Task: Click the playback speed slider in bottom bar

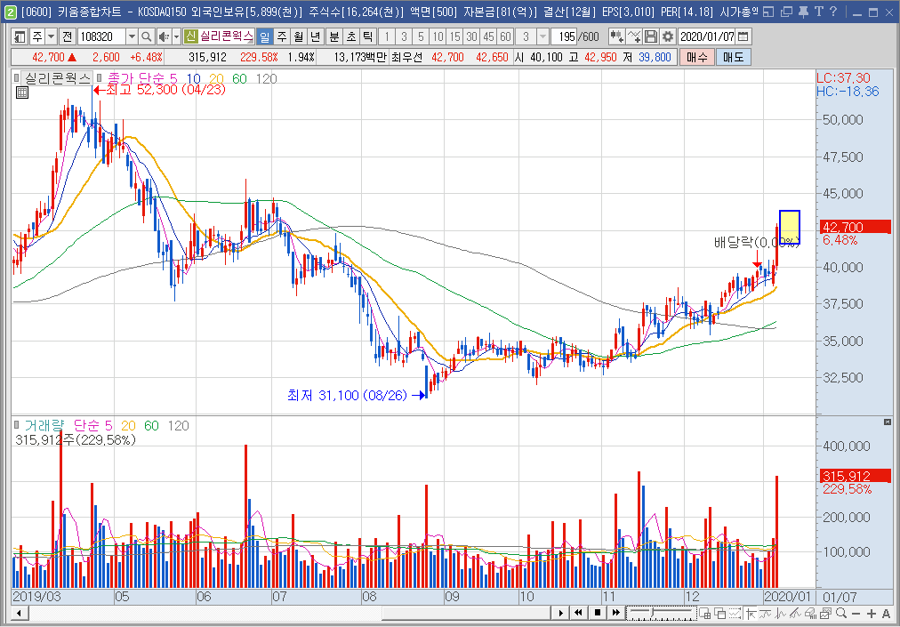Action: click(x=660, y=613)
